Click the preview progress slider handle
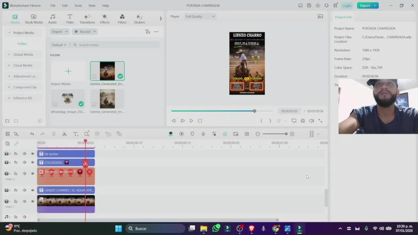Screen dimensions: 418x235 tap(254, 111)
